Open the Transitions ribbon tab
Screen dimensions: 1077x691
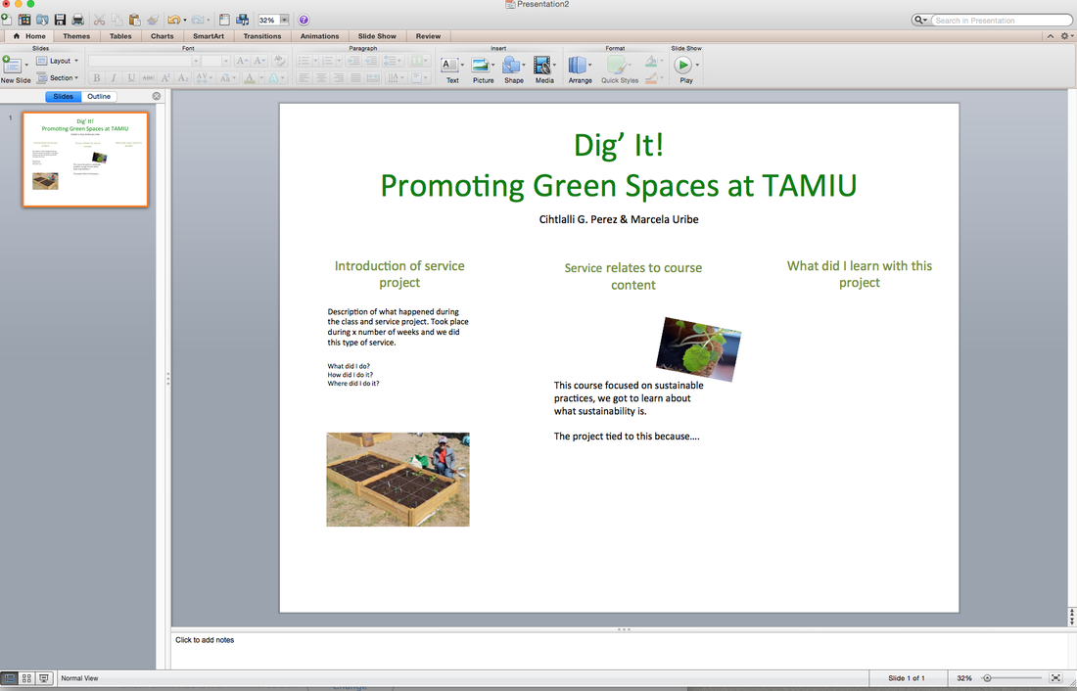261,36
